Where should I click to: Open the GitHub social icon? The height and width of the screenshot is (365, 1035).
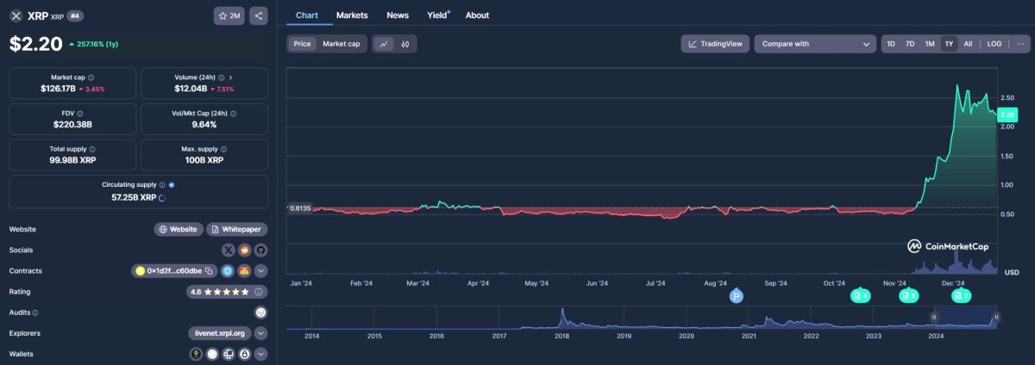[260, 250]
